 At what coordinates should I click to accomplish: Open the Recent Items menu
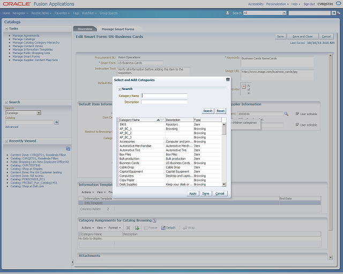tap(41, 13)
